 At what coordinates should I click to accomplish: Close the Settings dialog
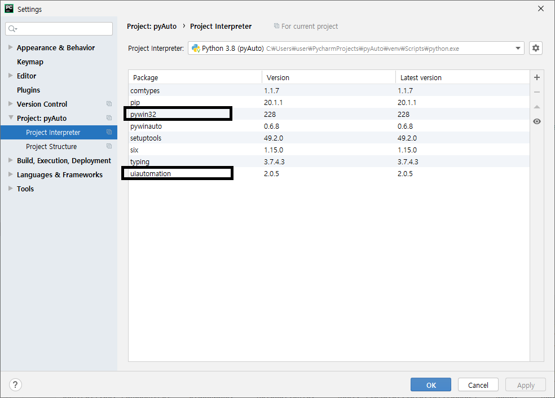540,8
